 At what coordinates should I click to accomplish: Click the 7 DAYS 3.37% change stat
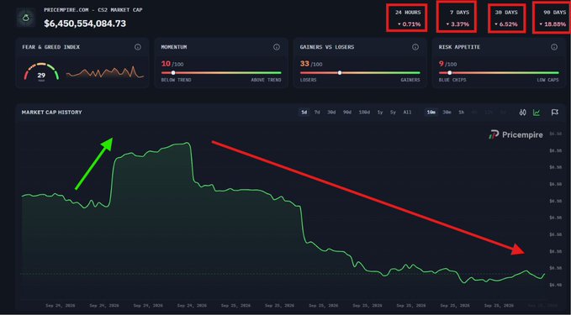457,17
